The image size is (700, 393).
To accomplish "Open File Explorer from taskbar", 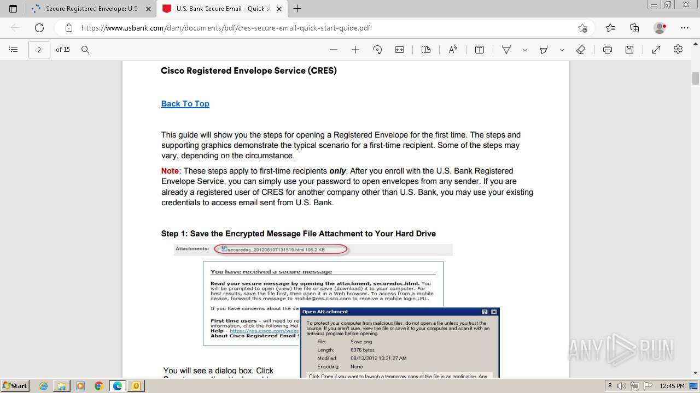I will pyautogui.click(x=62, y=386).
